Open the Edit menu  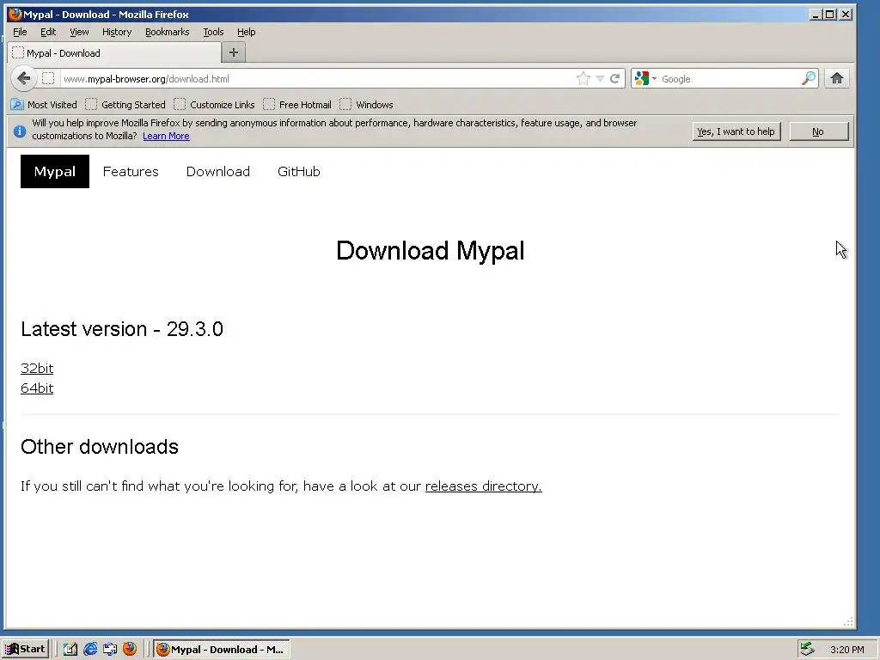48,32
